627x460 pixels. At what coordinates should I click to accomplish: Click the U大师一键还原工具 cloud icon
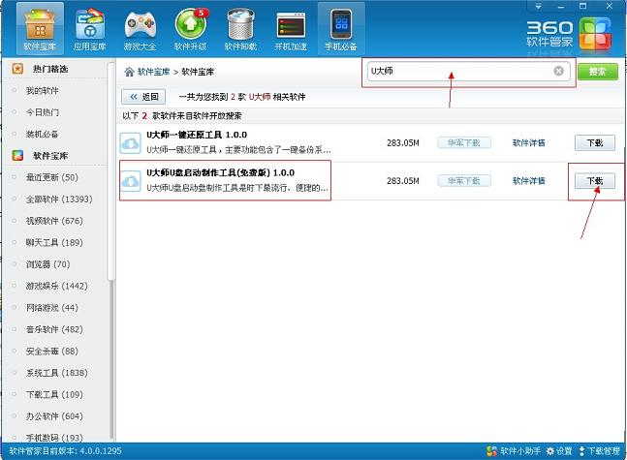tap(131, 143)
